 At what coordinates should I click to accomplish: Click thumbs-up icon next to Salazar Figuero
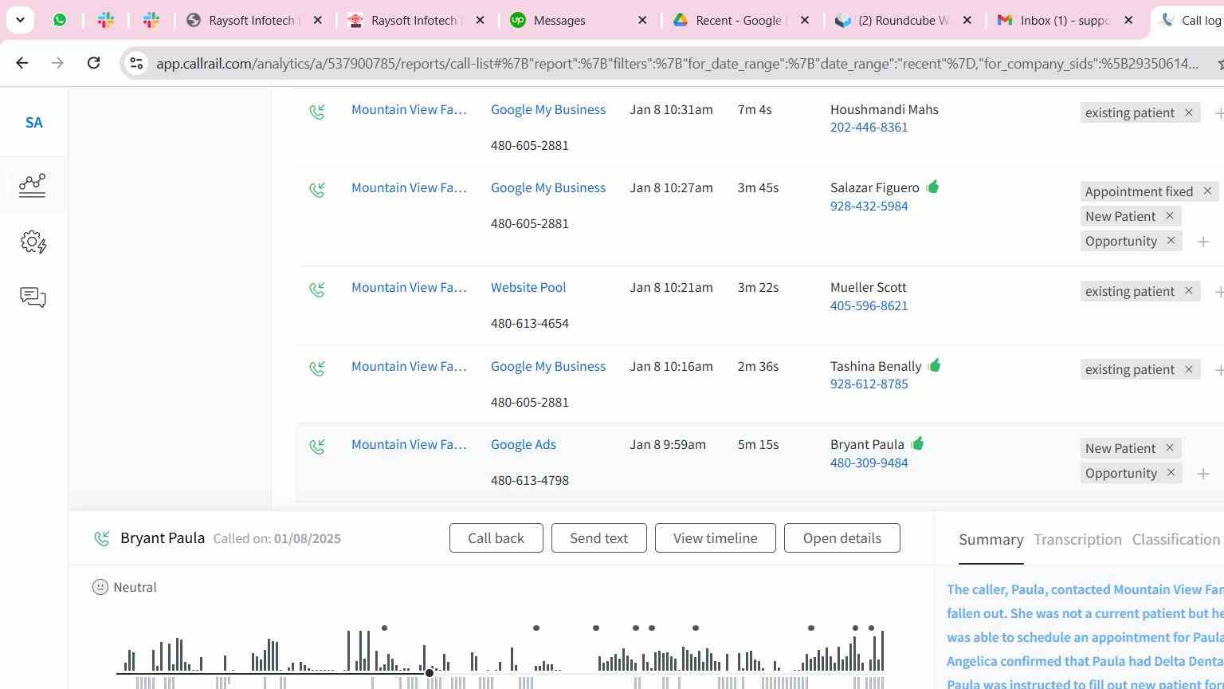point(932,187)
